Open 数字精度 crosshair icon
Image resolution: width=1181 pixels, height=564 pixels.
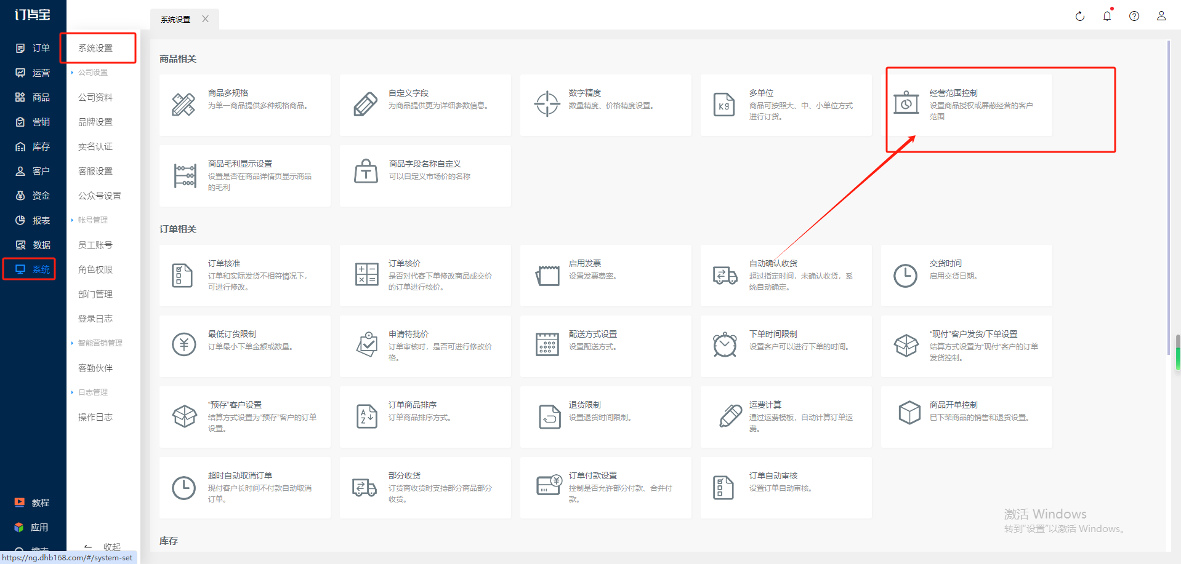click(x=547, y=104)
